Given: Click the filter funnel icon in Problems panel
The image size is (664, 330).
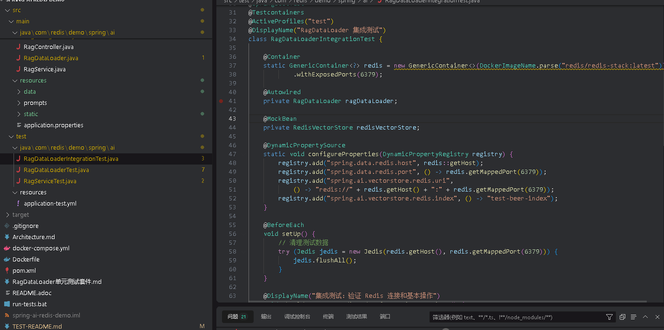Looking at the screenshot, I should tap(609, 317).
